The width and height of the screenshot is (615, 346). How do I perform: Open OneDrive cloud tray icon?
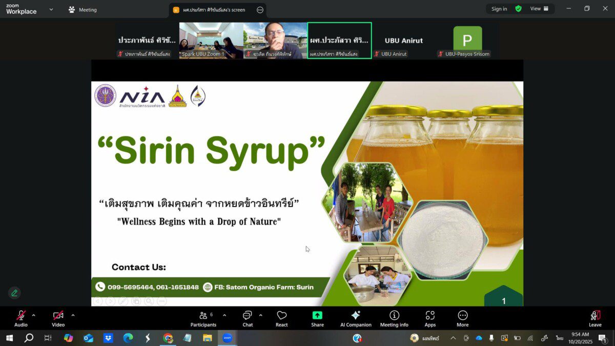[479, 338]
